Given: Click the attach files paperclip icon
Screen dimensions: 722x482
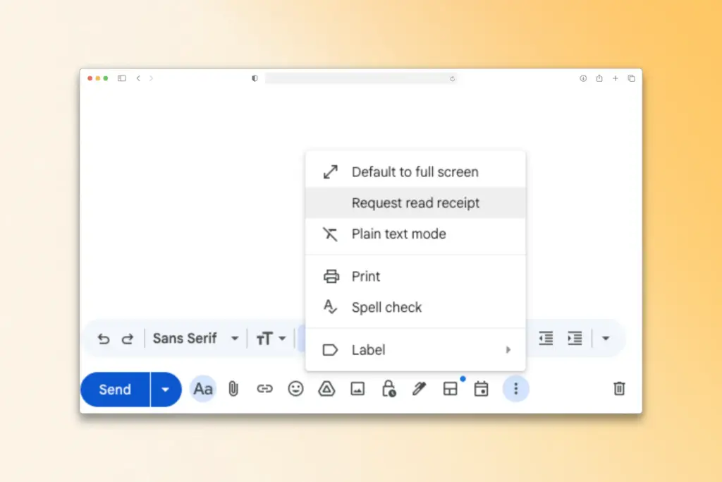Looking at the screenshot, I should tap(233, 389).
